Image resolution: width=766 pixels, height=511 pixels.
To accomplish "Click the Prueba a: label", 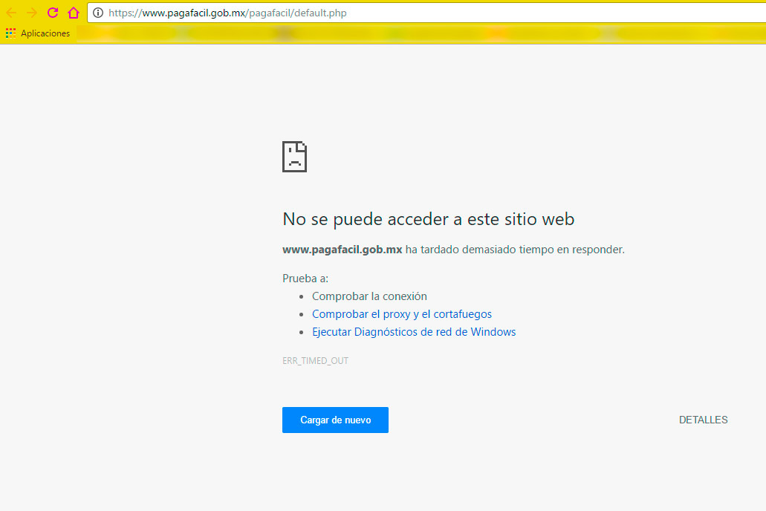I will [x=305, y=279].
